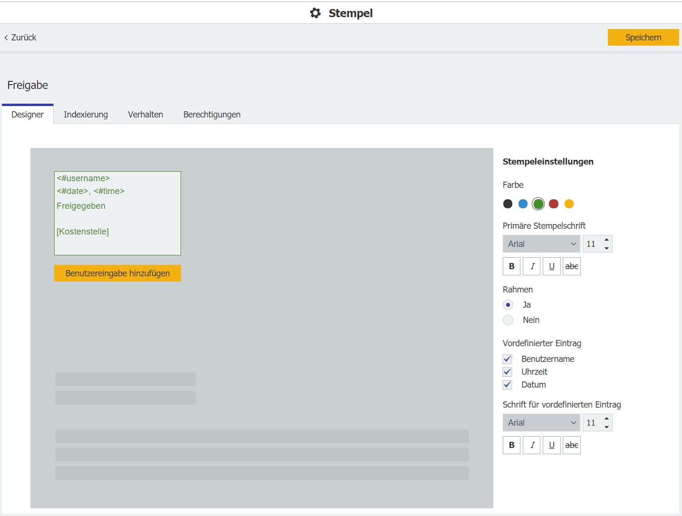Switch to the Indexierung tab

pos(86,115)
